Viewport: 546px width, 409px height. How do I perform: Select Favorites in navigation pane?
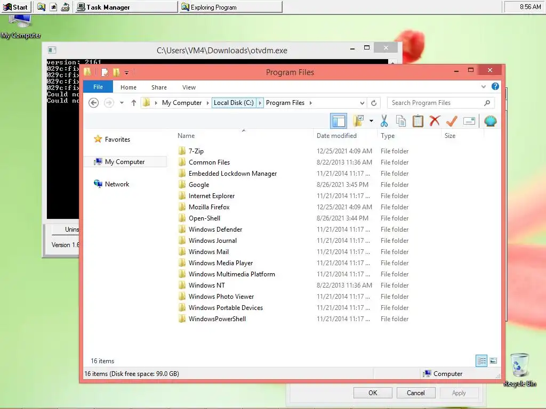(112, 140)
